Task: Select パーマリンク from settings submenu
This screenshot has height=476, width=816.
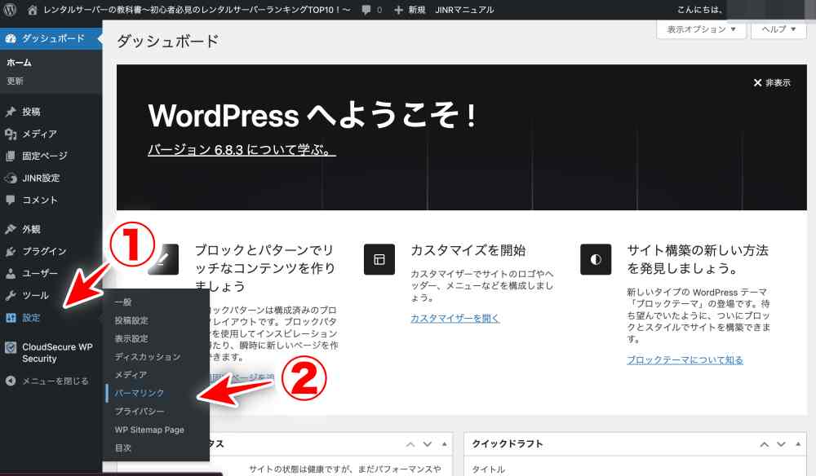Action: 140,393
